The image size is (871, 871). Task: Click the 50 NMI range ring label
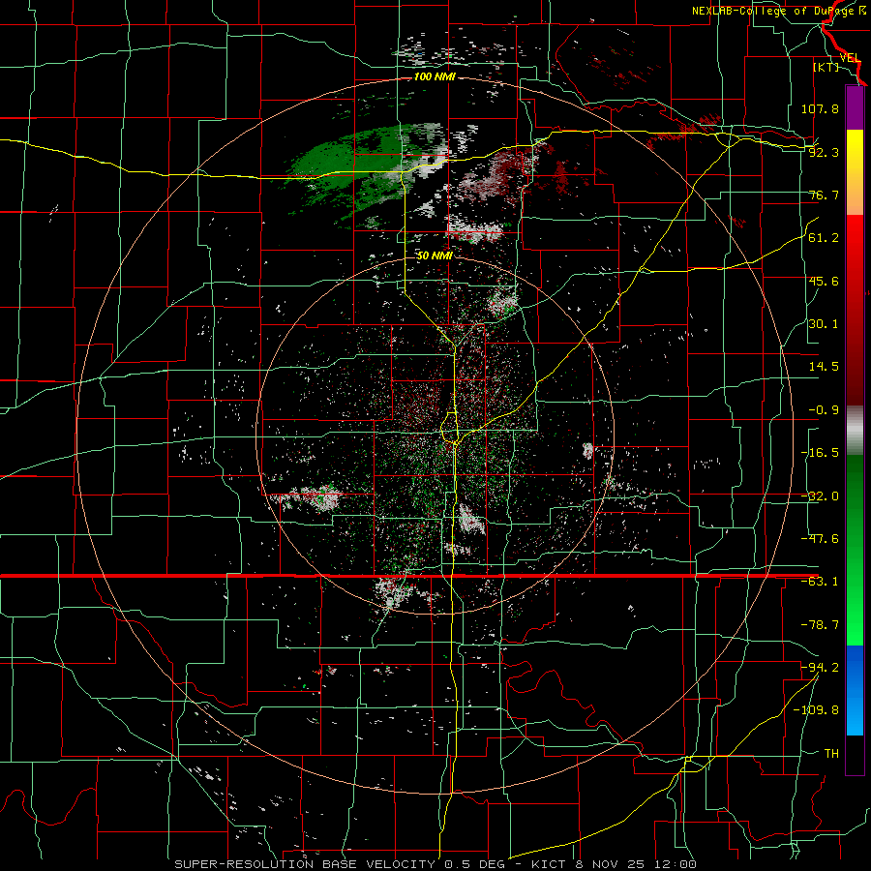pyautogui.click(x=435, y=255)
